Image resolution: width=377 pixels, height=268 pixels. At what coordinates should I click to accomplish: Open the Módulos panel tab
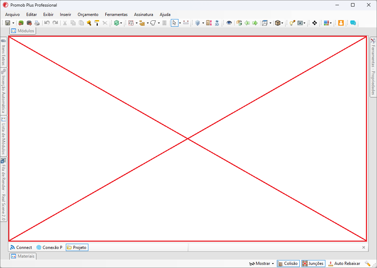(x=23, y=31)
